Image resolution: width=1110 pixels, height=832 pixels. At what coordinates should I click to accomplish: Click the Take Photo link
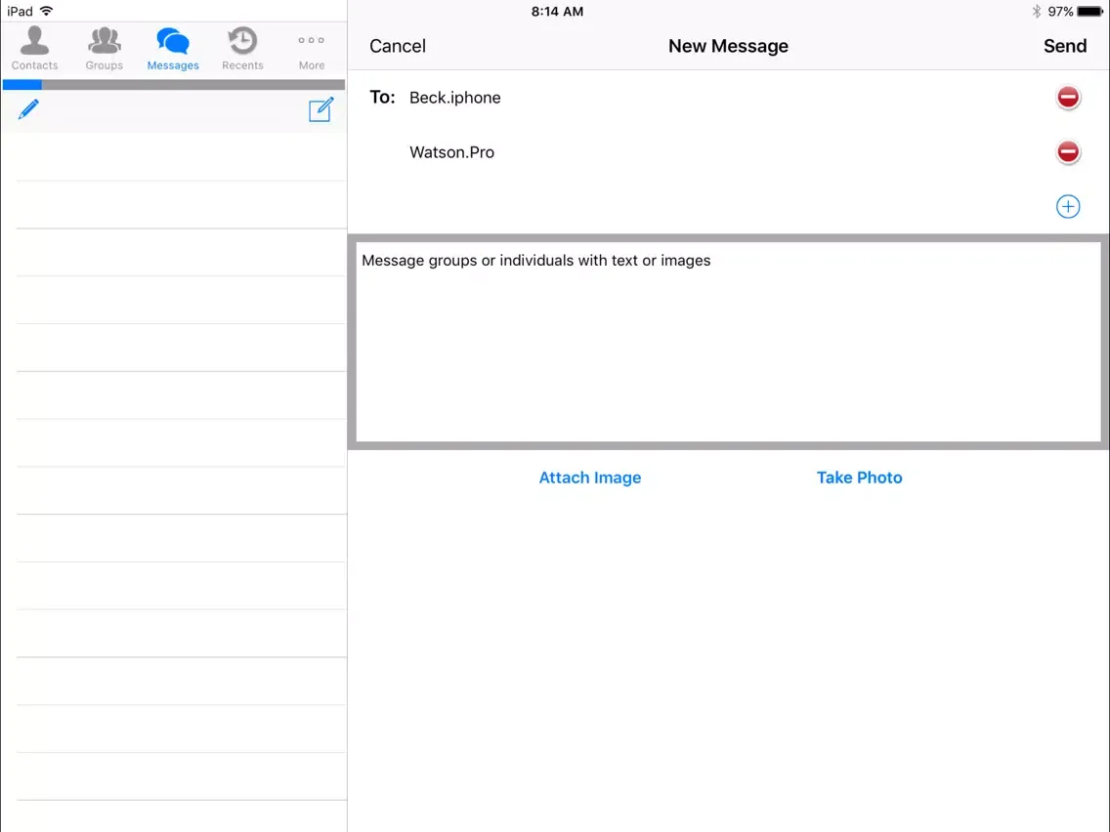click(x=859, y=478)
